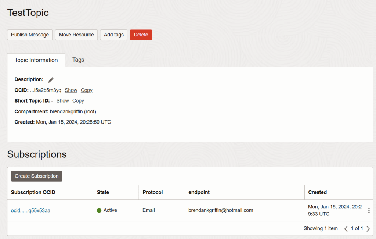Image resolution: width=376 pixels, height=239 pixels.
Task: Go to the previous page using left chevron
Action: pos(346,229)
